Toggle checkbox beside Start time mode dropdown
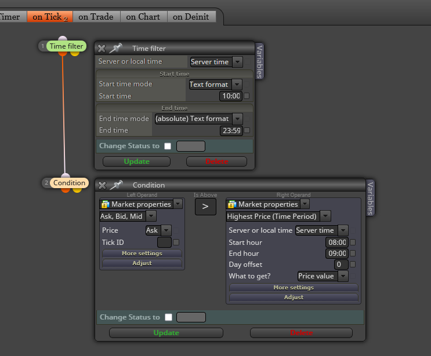 247,84
